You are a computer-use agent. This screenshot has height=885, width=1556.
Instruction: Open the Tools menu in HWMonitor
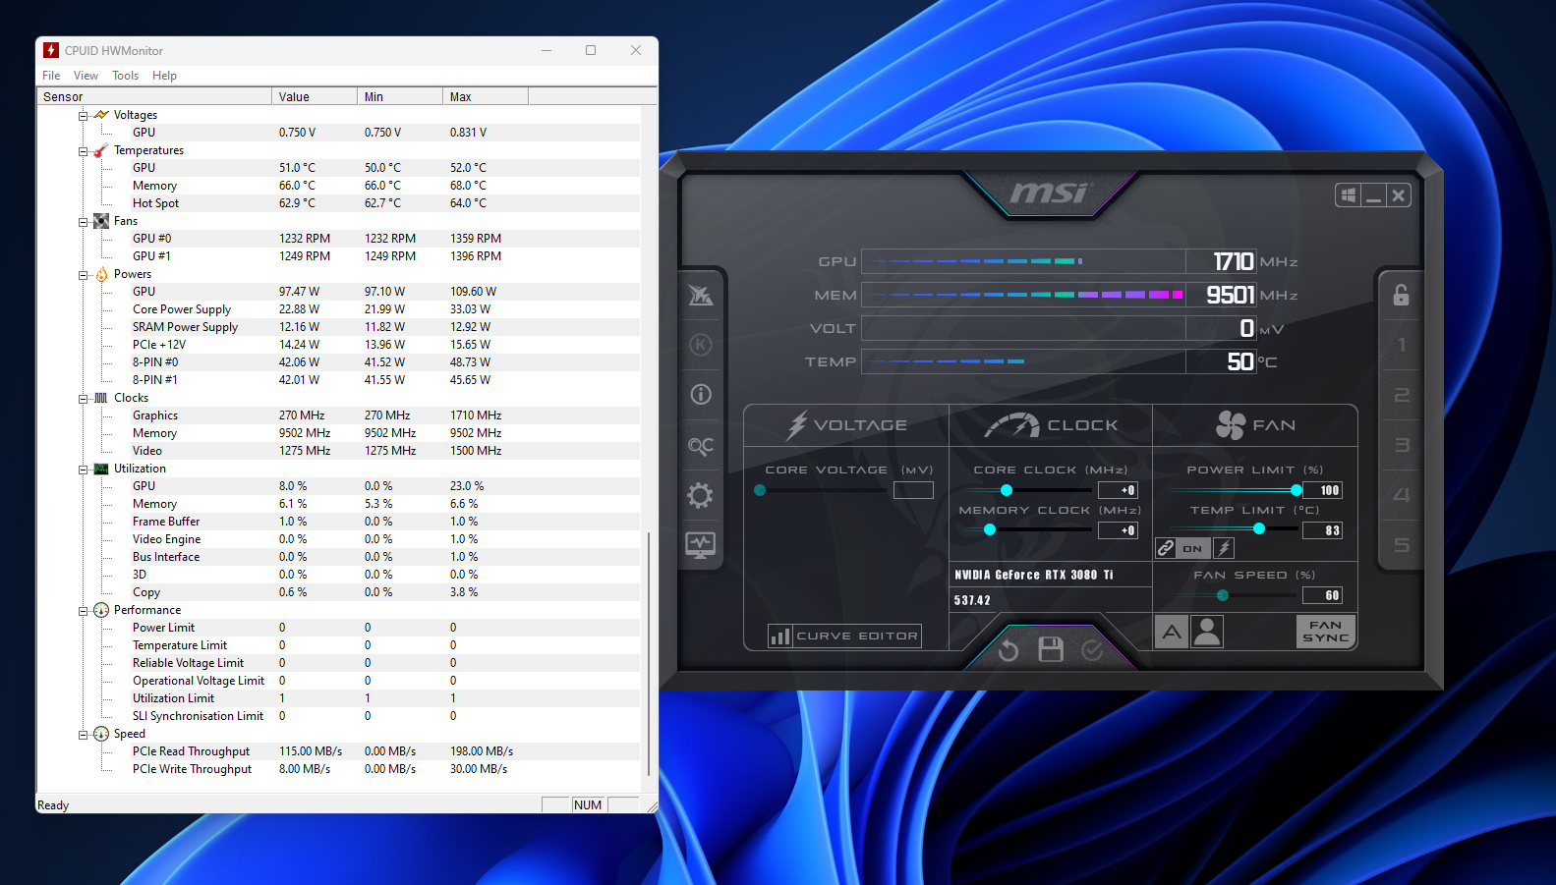[x=125, y=76]
